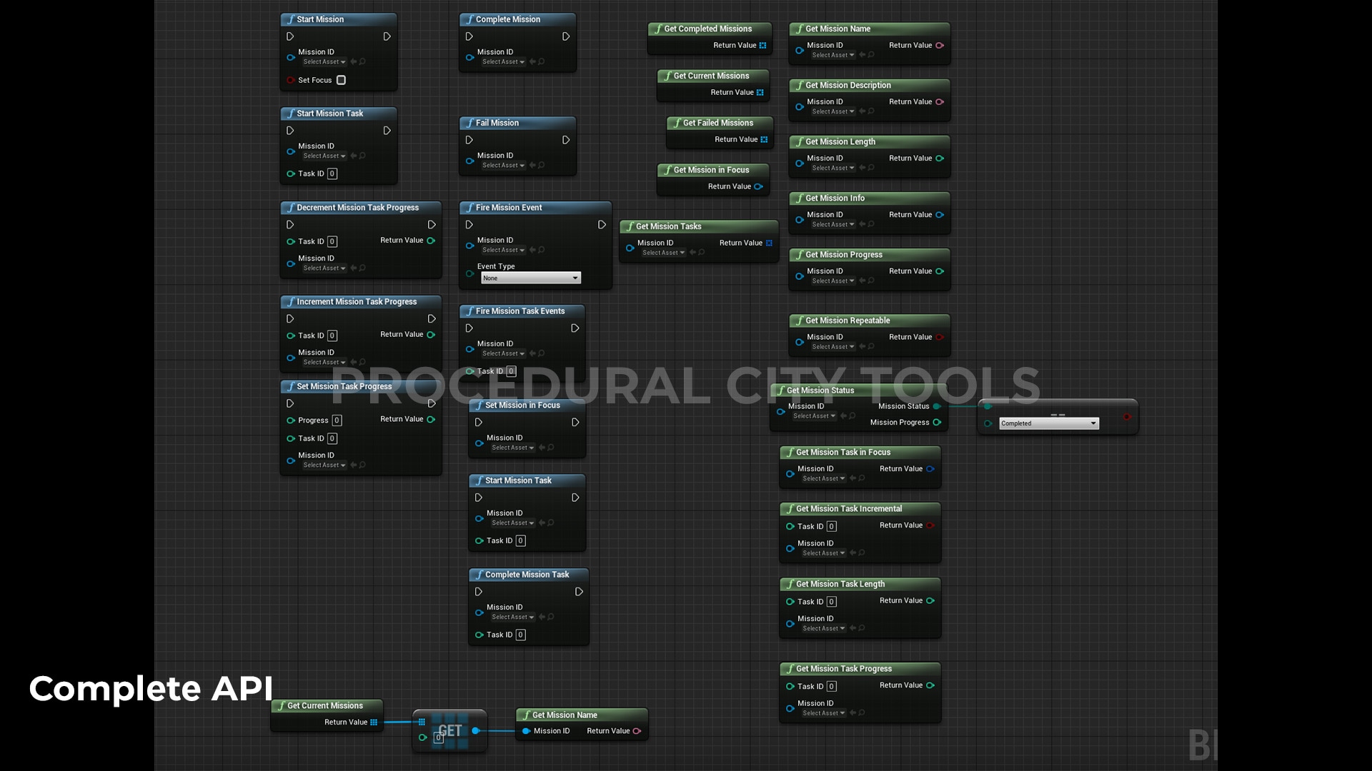Click the input execution pin on Set Mission in Focus
This screenshot has width=1372, height=771.
(478, 422)
